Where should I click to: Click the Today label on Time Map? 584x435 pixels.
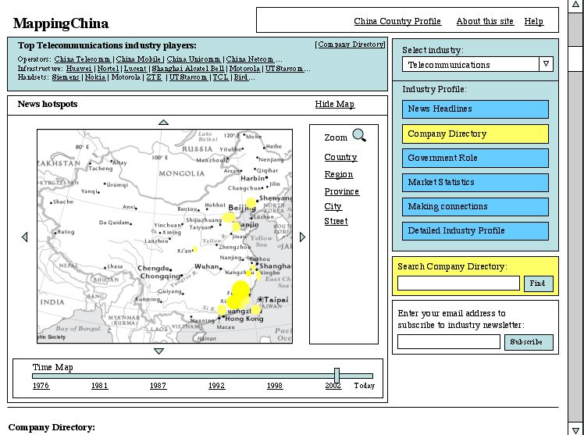tap(365, 386)
